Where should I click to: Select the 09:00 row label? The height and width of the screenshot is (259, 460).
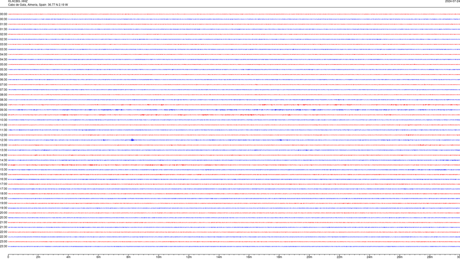pos(3,105)
